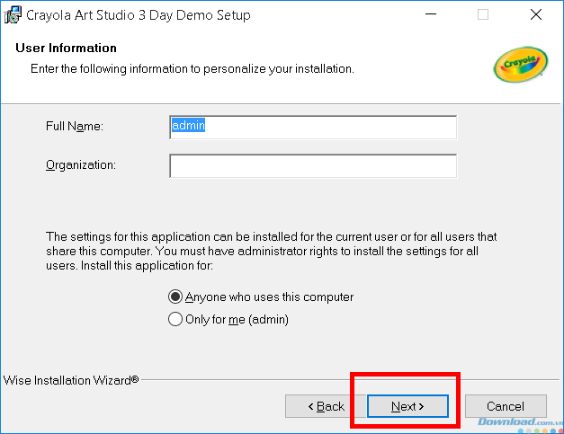
Task: Click the 'Organization:' label
Action: click(x=81, y=165)
